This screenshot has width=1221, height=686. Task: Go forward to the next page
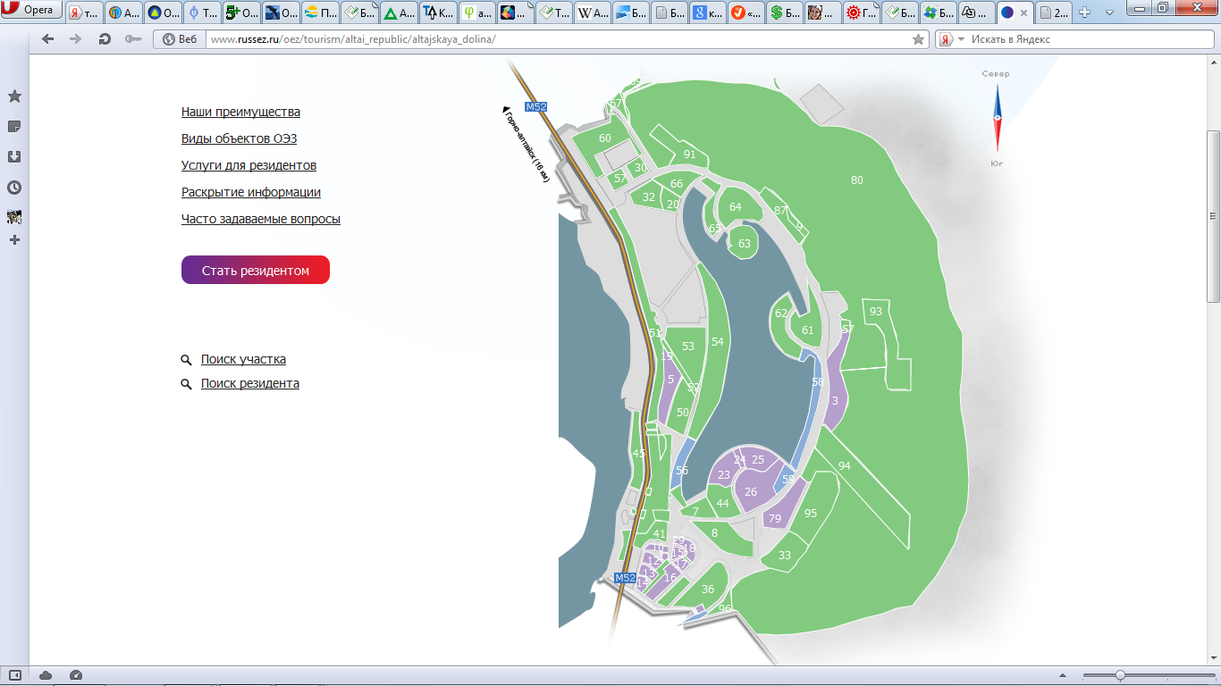coord(76,39)
